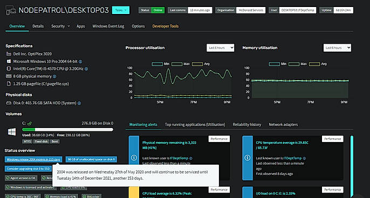This screenshot has width=370, height=198.
Task: Click the info circle on Physical memory alert
Action: click(134, 158)
